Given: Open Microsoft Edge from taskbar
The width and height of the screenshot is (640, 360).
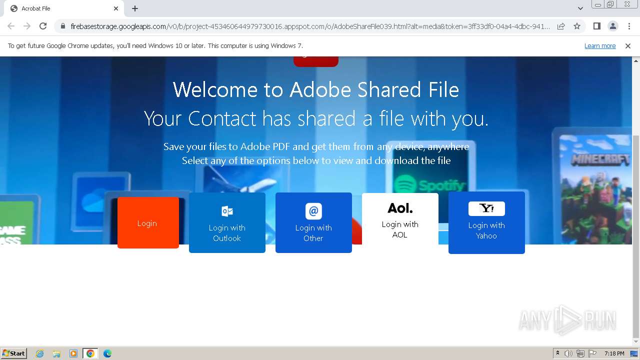Looking at the screenshot, I should point(107,353).
